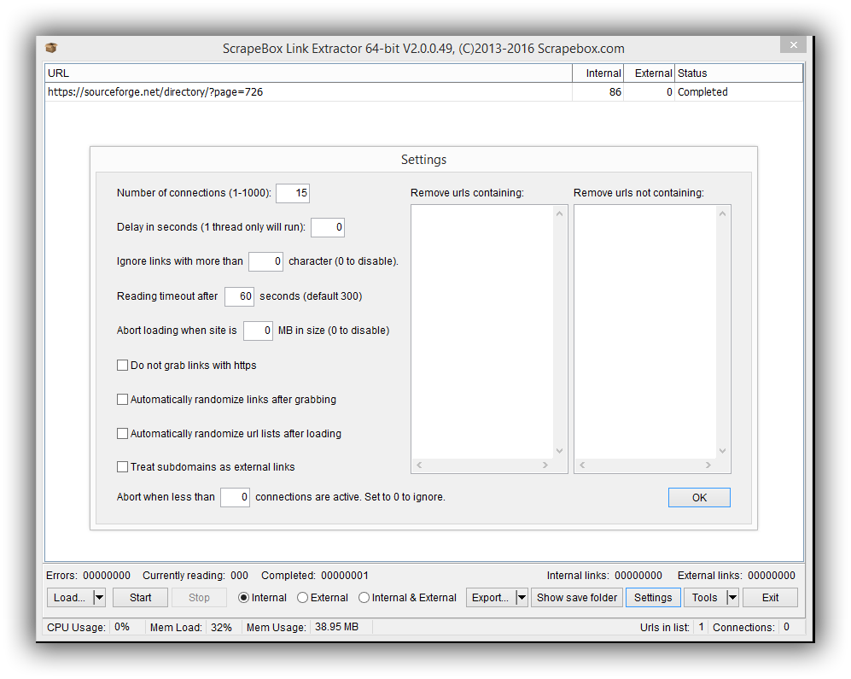The height and width of the screenshot is (679, 851).
Task: Confirm settings with OK button
Action: coord(699,498)
